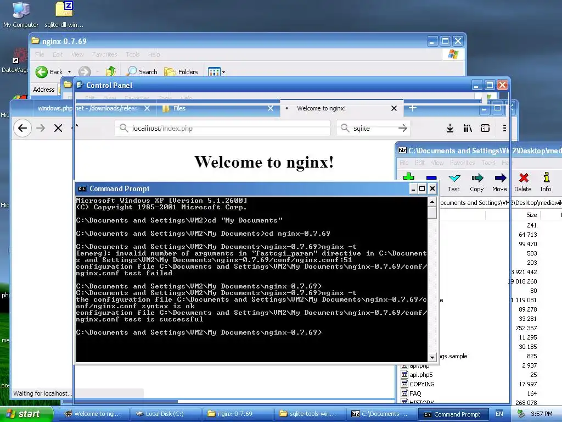The height and width of the screenshot is (422, 562).
Task: Click the browser Forward arrow button
Action: pos(41,128)
